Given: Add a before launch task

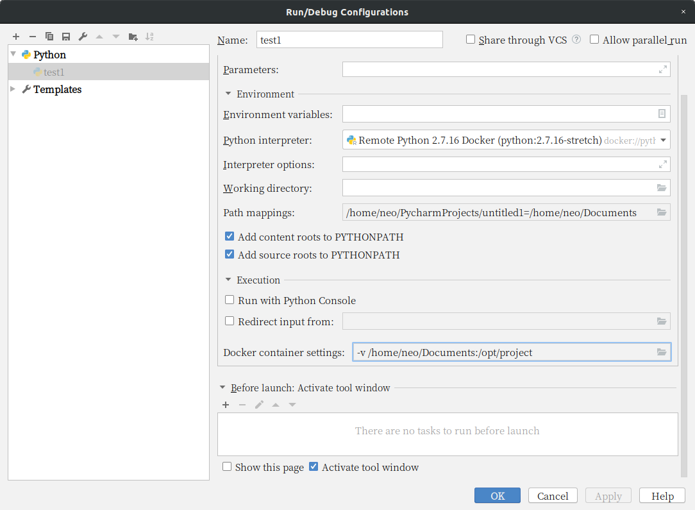Looking at the screenshot, I should pyautogui.click(x=226, y=405).
